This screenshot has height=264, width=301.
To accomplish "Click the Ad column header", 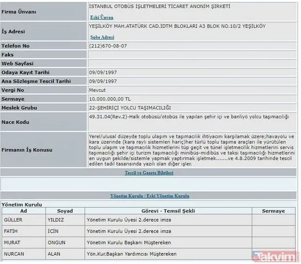I will [23, 211].
